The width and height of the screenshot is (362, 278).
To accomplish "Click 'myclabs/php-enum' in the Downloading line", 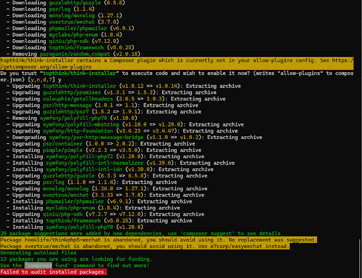I will coord(74,35).
